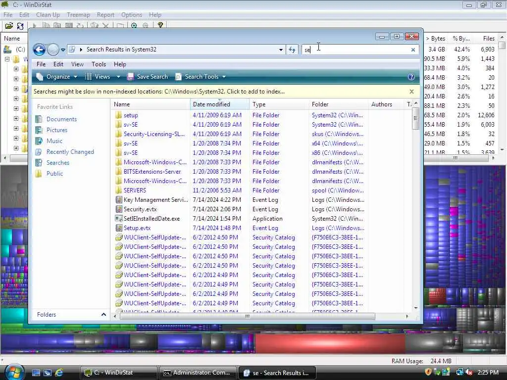Click the red block in WinDirStat treemap
Viewport: 507px width, 380px height.
pos(330,343)
